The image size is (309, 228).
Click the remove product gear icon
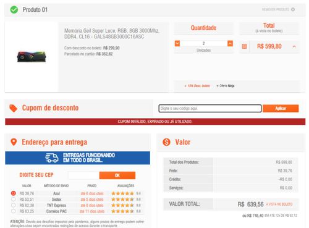pos(293,9)
